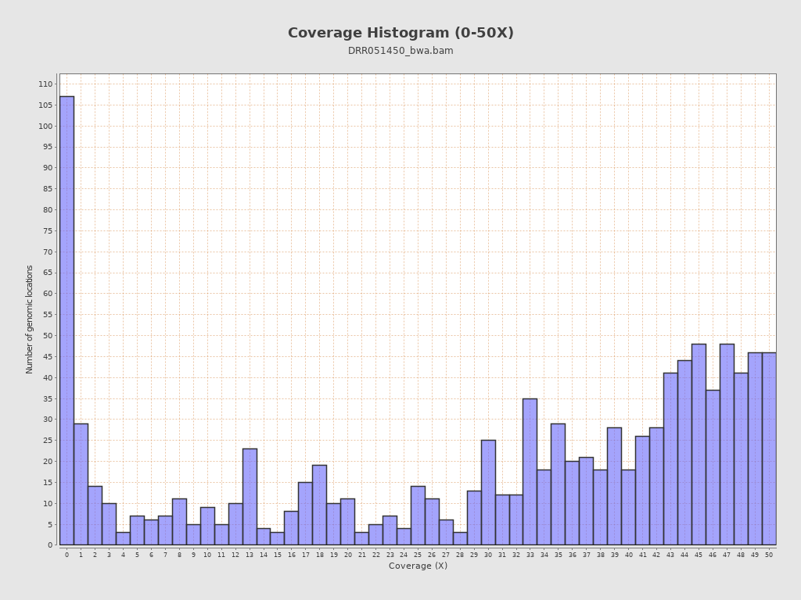This screenshot has width=801, height=600.
Task: Click the histogram bar for coverage 37
Action: tap(587, 501)
